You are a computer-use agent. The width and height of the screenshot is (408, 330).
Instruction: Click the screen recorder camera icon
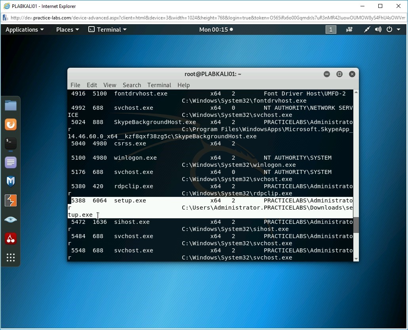pos(349,30)
